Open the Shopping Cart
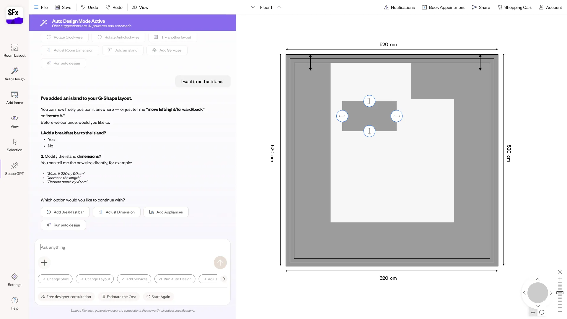Viewport: 567px width, 319px height. [514, 7]
